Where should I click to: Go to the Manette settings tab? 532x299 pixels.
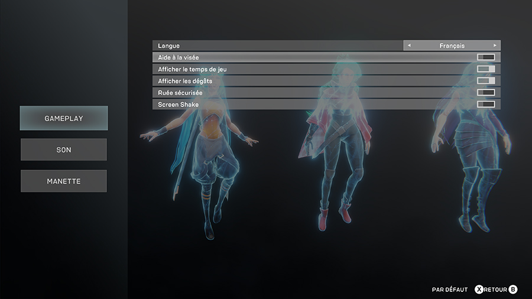(64, 181)
